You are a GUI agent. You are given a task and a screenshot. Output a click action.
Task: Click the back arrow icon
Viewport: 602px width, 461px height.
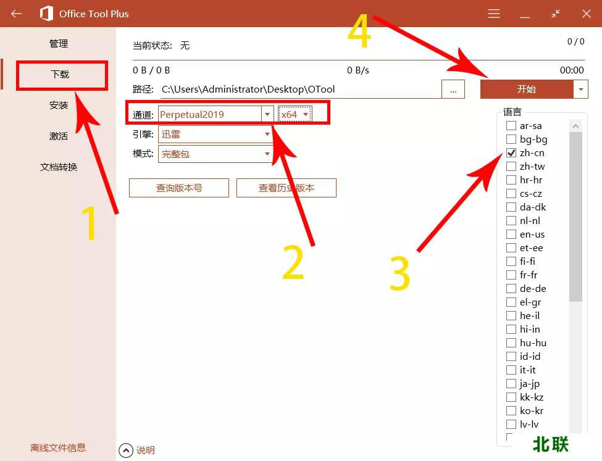16,14
